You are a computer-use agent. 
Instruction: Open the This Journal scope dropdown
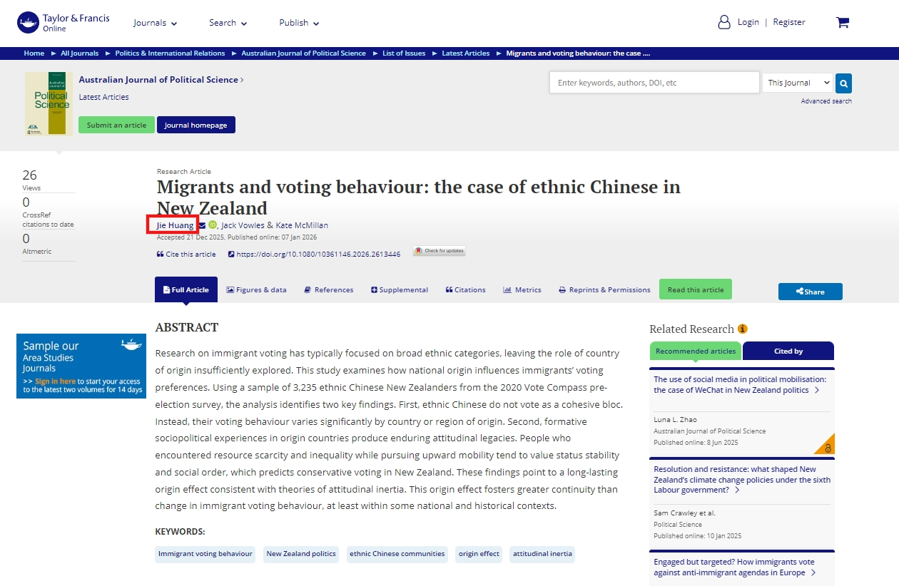point(797,83)
